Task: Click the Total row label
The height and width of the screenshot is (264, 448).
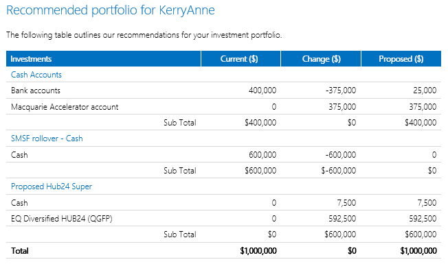Action: (x=20, y=251)
